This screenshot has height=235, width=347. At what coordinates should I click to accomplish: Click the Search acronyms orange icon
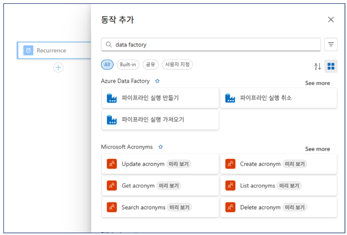click(112, 207)
